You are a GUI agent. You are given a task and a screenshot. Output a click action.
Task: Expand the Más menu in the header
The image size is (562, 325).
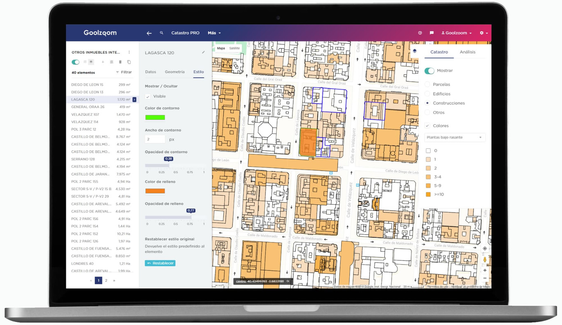point(214,33)
